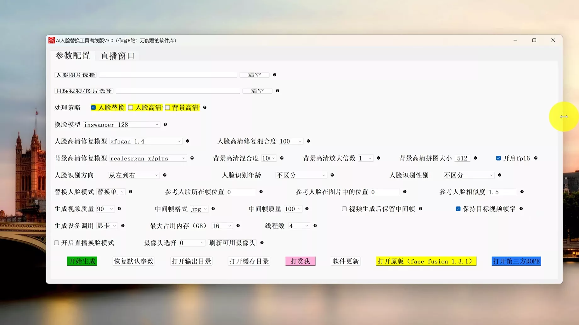Click help icon beside 参考人脸相似度
Viewport: 579px width, 325px height.
coord(522,192)
